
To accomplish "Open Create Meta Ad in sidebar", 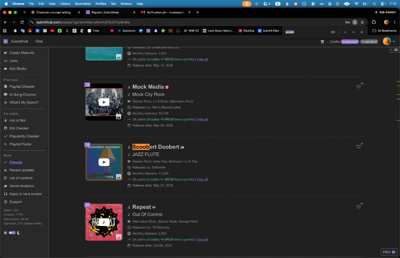I will click(x=21, y=53).
